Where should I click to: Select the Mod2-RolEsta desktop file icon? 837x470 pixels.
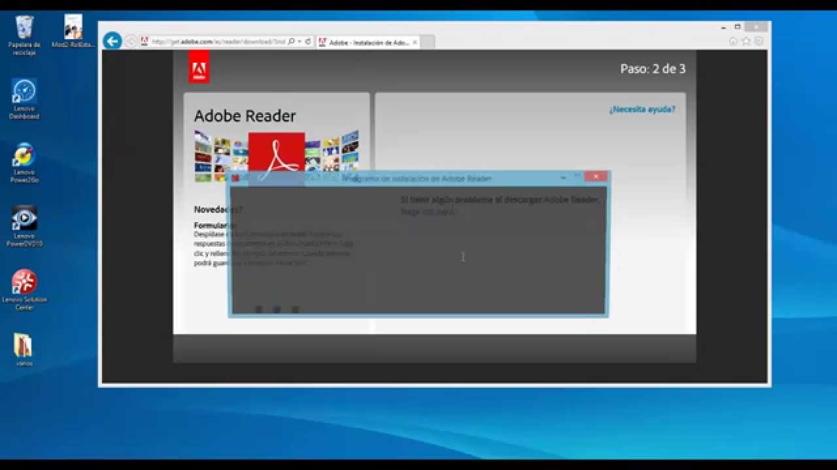tap(74, 32)
